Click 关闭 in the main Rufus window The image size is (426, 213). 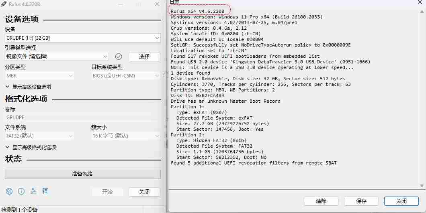coord(144,192)
